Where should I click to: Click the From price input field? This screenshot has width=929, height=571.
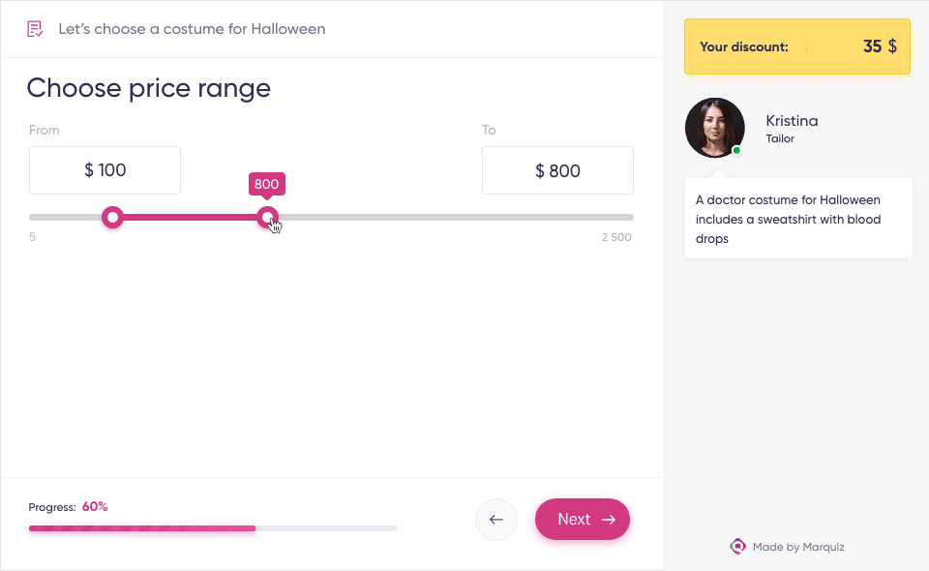[105, 170]
